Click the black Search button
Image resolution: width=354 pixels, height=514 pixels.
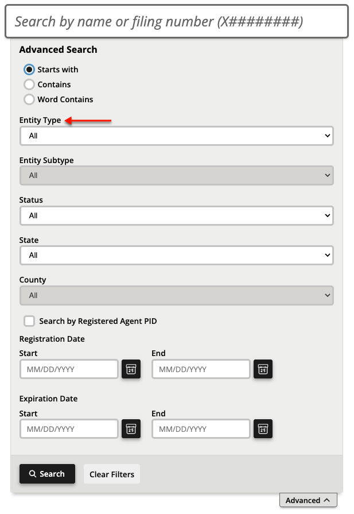(x=47, y=474)
